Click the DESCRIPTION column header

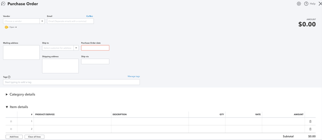click(120, 114)
